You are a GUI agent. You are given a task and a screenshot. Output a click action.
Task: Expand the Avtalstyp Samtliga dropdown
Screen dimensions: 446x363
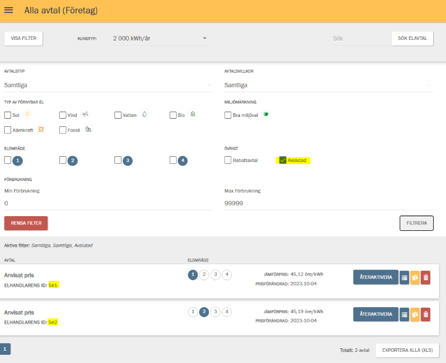(x=108, y=85)
